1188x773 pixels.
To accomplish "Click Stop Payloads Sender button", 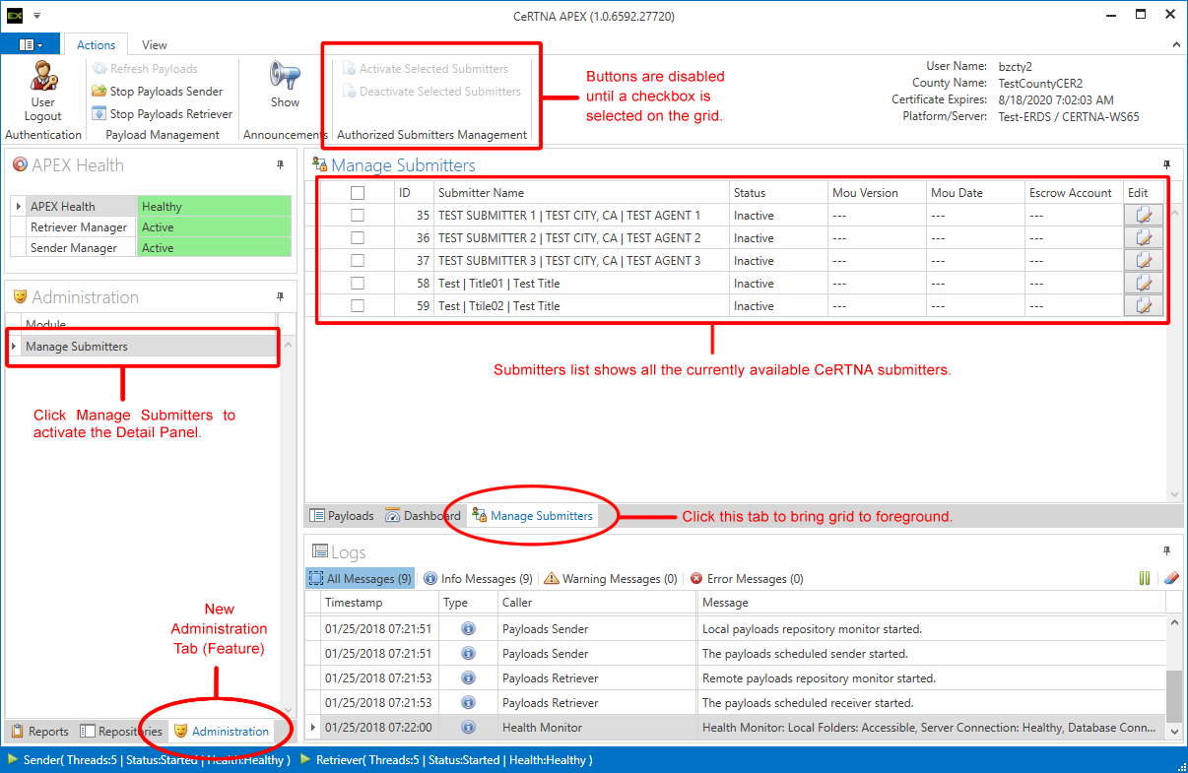I will tap(158, 92).
